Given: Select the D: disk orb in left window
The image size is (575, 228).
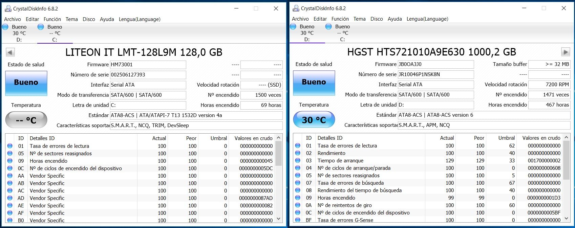Looking at the screenshot, I should tap(5, 27).
